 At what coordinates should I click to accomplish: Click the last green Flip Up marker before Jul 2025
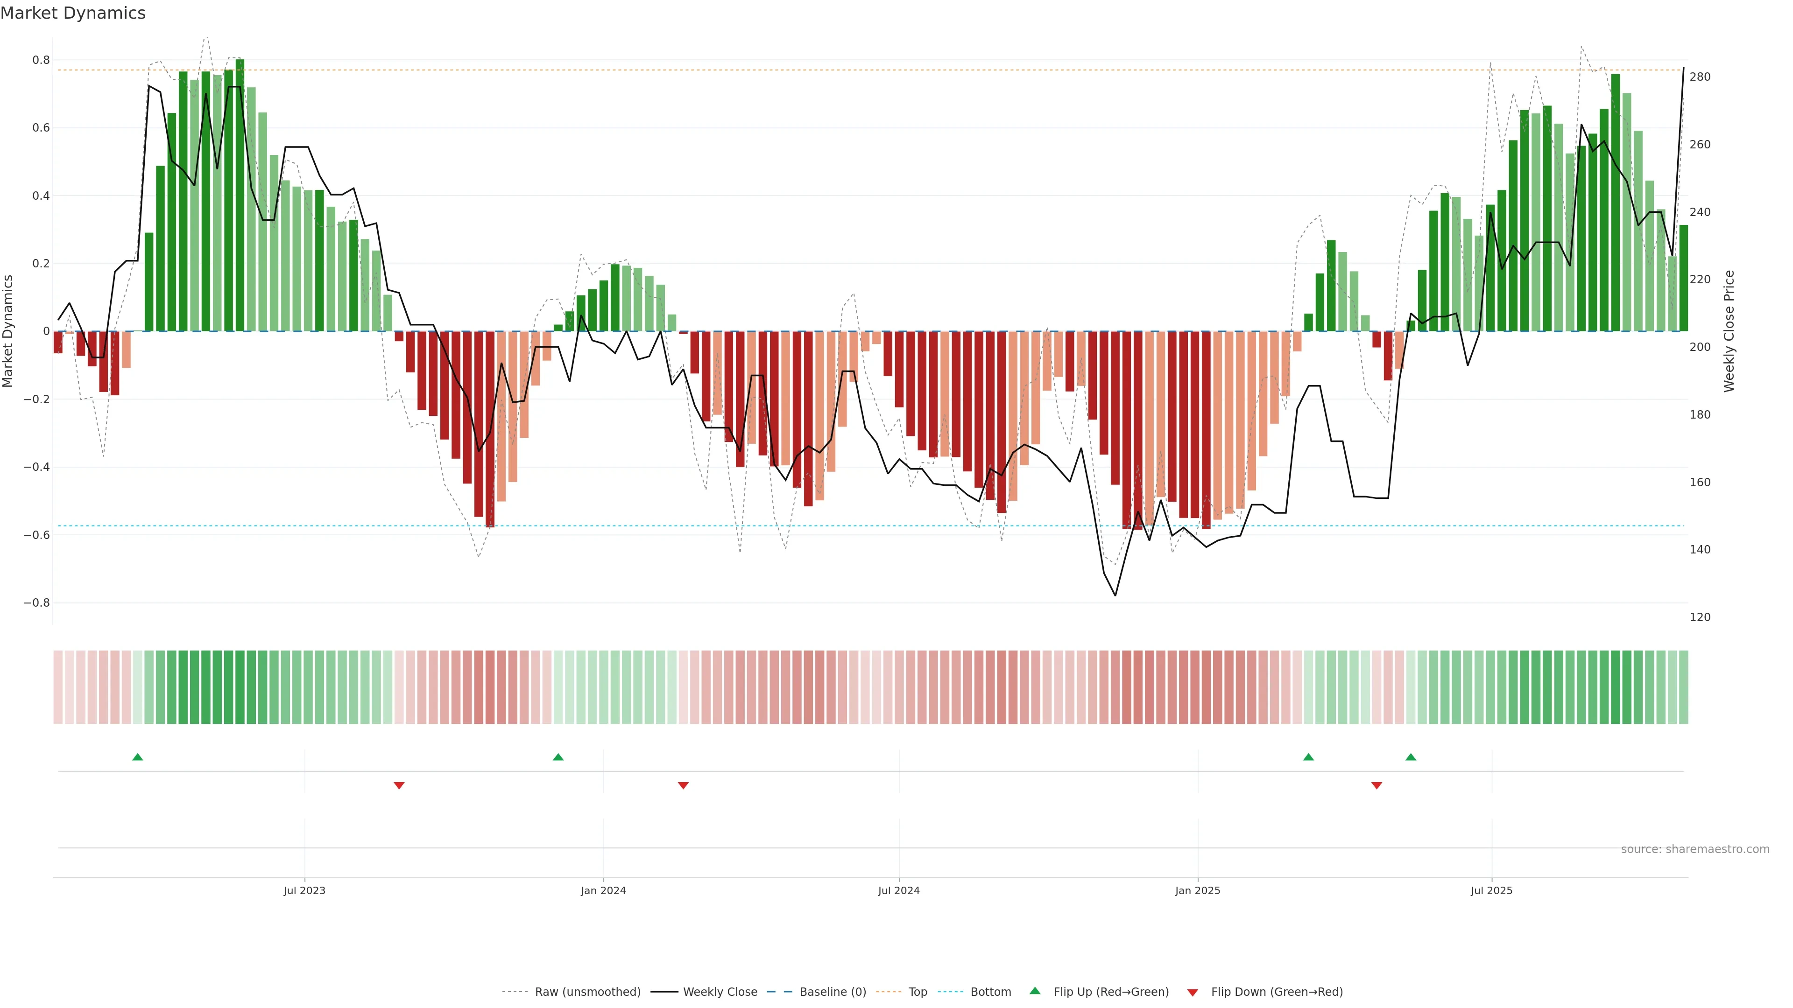(x=1411, y=757)
